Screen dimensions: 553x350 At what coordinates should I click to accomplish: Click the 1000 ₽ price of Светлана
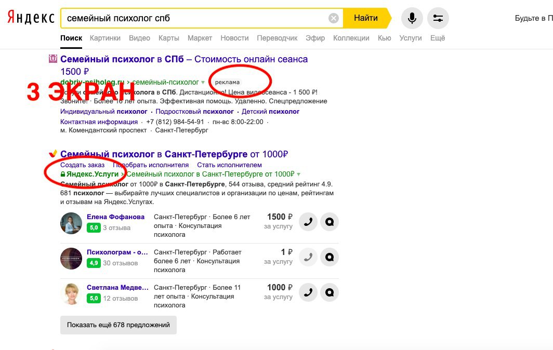280,287
